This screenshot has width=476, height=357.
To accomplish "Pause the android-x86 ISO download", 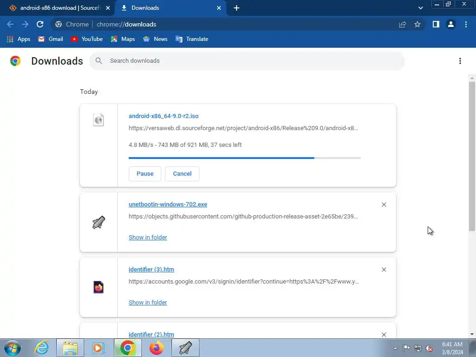I will point(145,174).
